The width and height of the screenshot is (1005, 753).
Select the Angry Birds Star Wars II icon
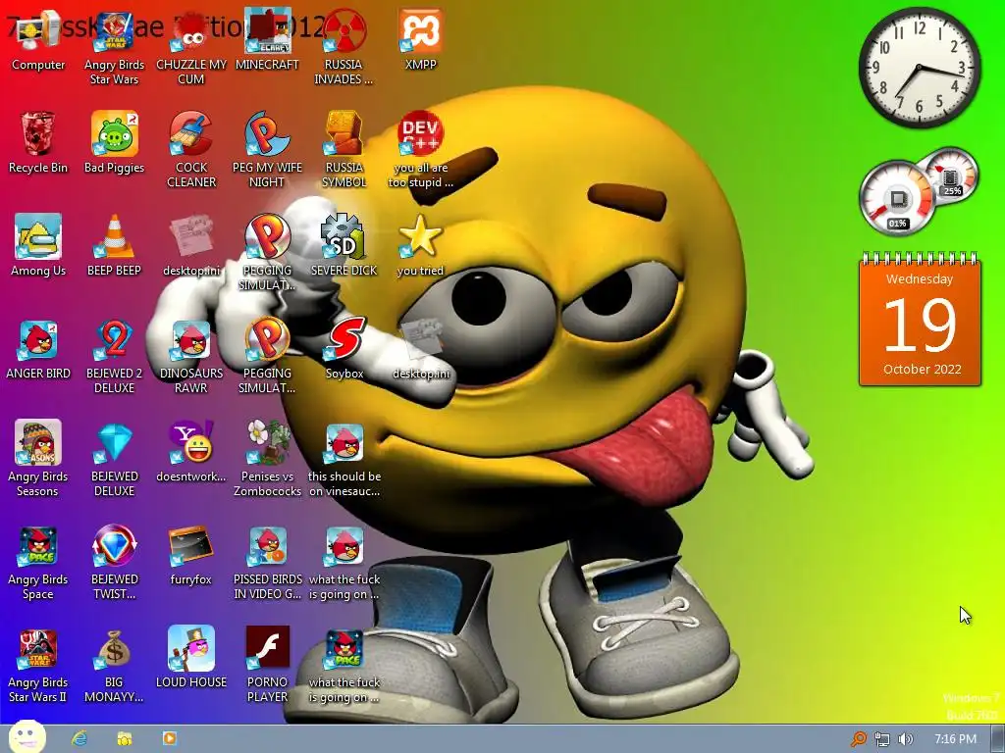(x=38, y=666)
